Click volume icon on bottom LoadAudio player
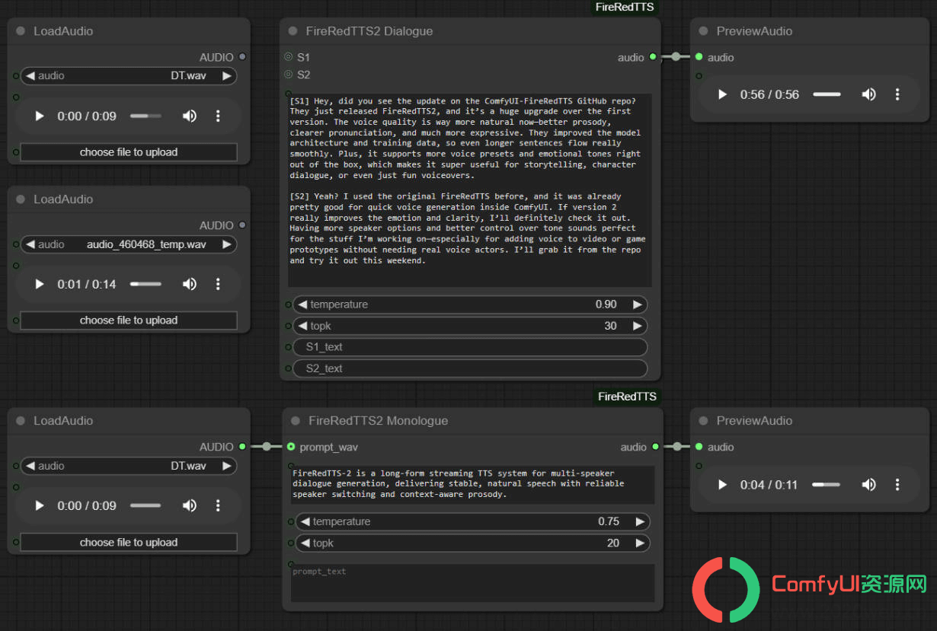This screenshot has height=631, width=937. point(189,505)
